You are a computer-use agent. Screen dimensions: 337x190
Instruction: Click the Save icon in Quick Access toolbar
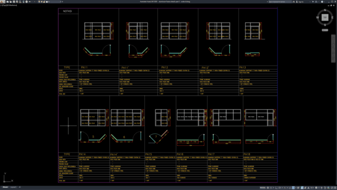pyautogui.click(x=14, y=2)
